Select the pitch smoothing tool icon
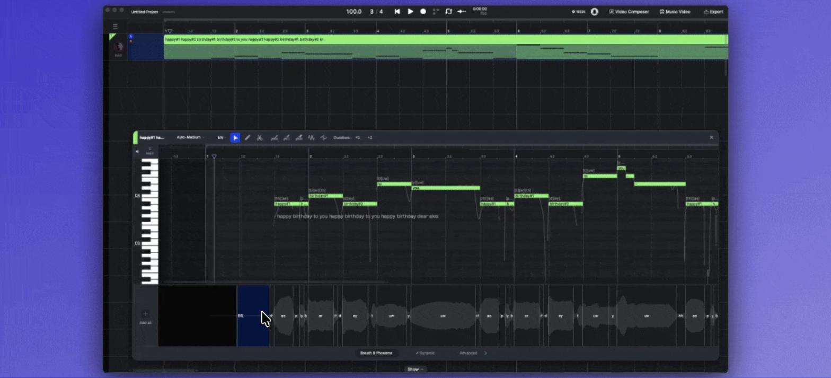 click(323, 138)
